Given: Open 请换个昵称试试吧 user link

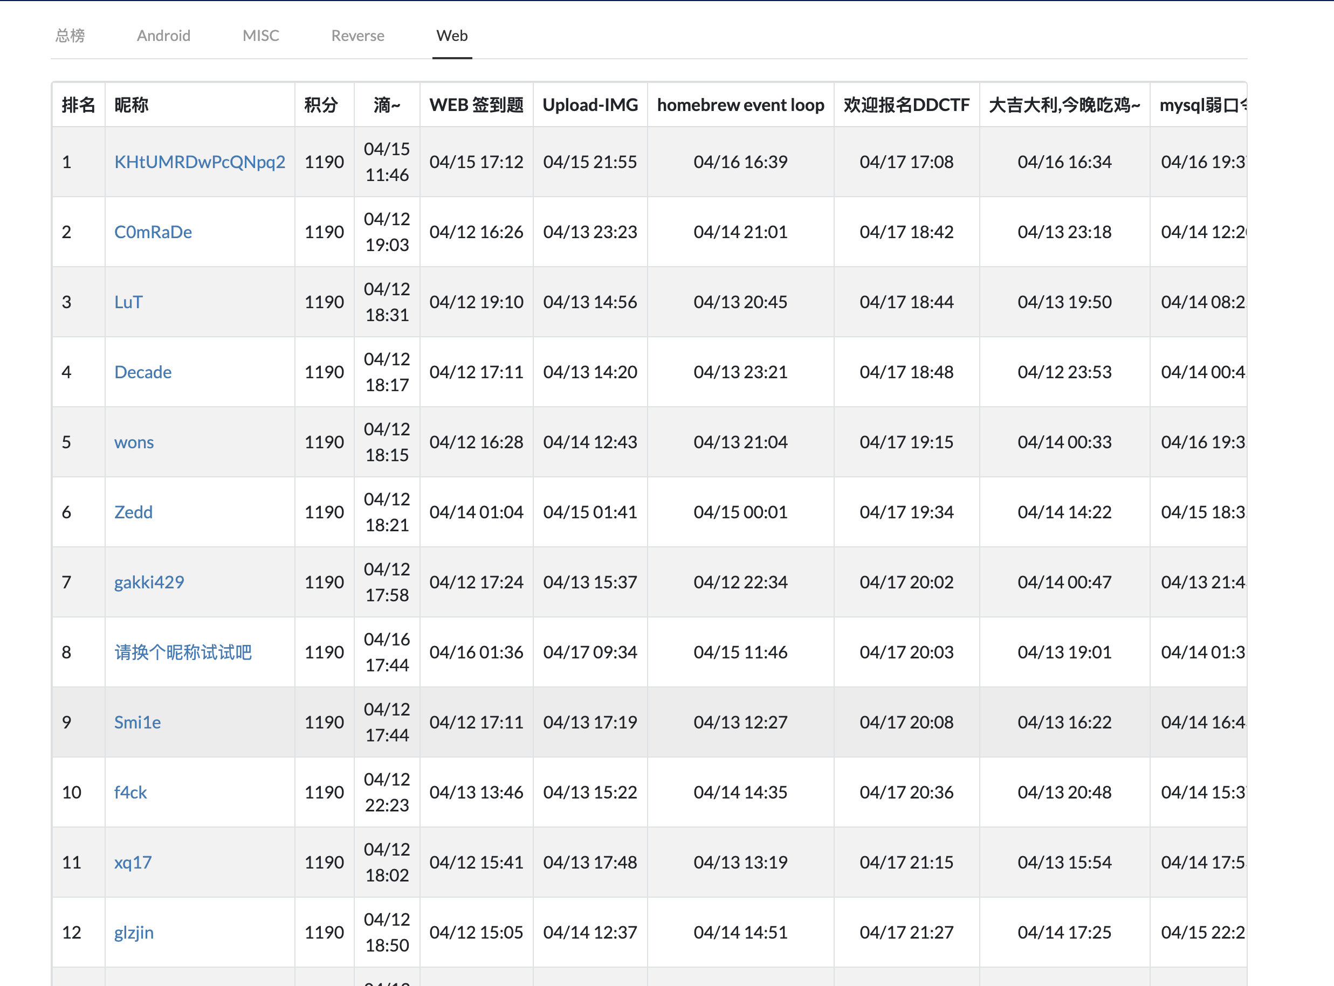Looking at the screenshot, I should coord(183,652).
